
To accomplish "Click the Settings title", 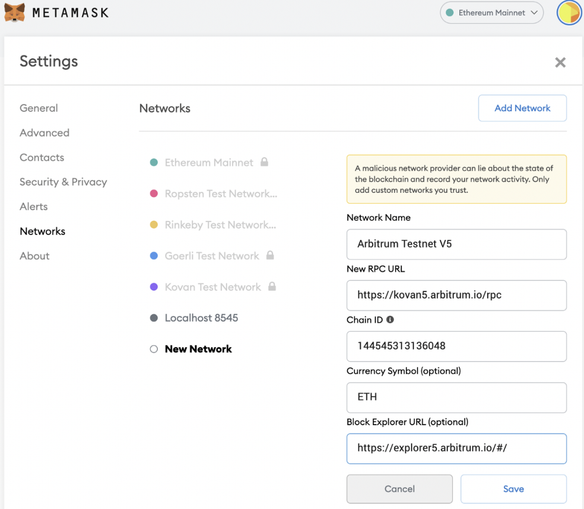I will pos(49,61).
